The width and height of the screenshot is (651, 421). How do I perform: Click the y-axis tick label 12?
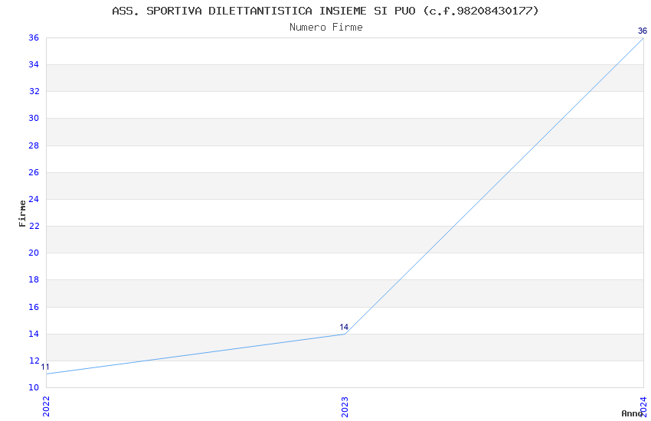pos(34,361)
